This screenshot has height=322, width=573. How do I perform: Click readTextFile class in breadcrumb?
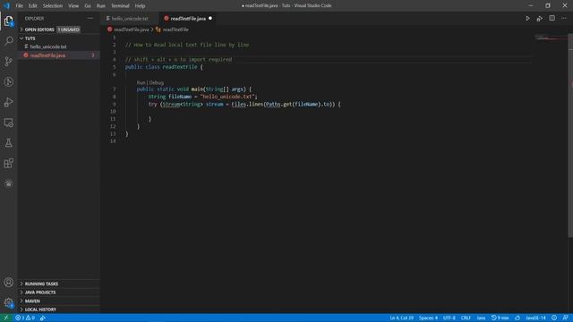(x=175, y=30)
